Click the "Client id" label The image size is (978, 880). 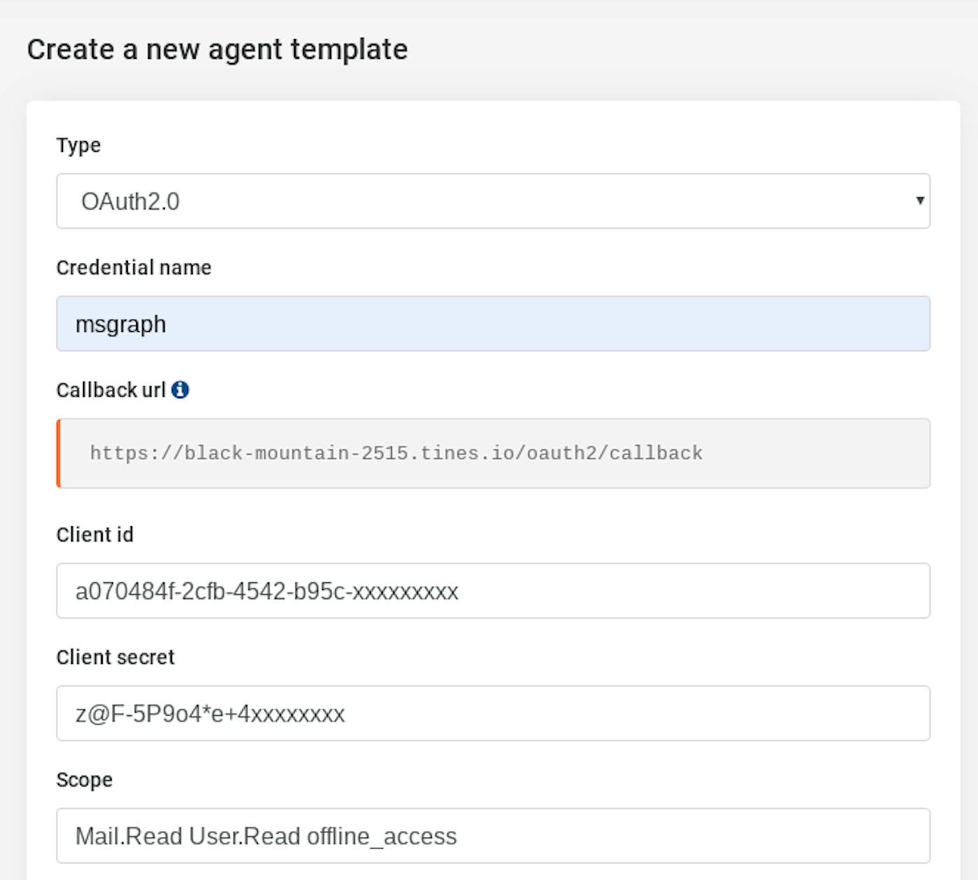coord(94,535)
